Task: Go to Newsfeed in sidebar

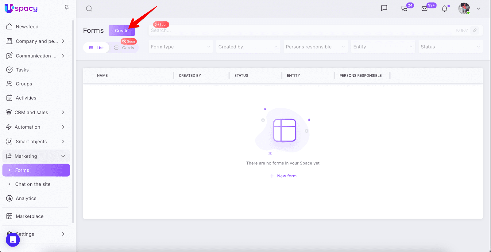Action: 27,27
